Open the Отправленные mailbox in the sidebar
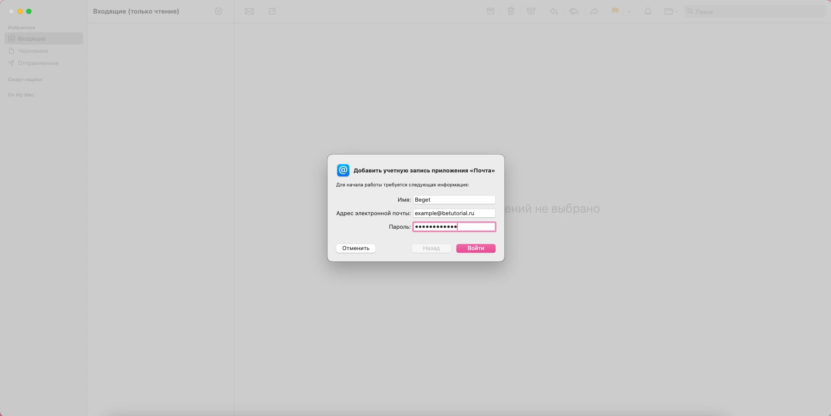This screenshot has height=416, width=831. click(38, 63)
